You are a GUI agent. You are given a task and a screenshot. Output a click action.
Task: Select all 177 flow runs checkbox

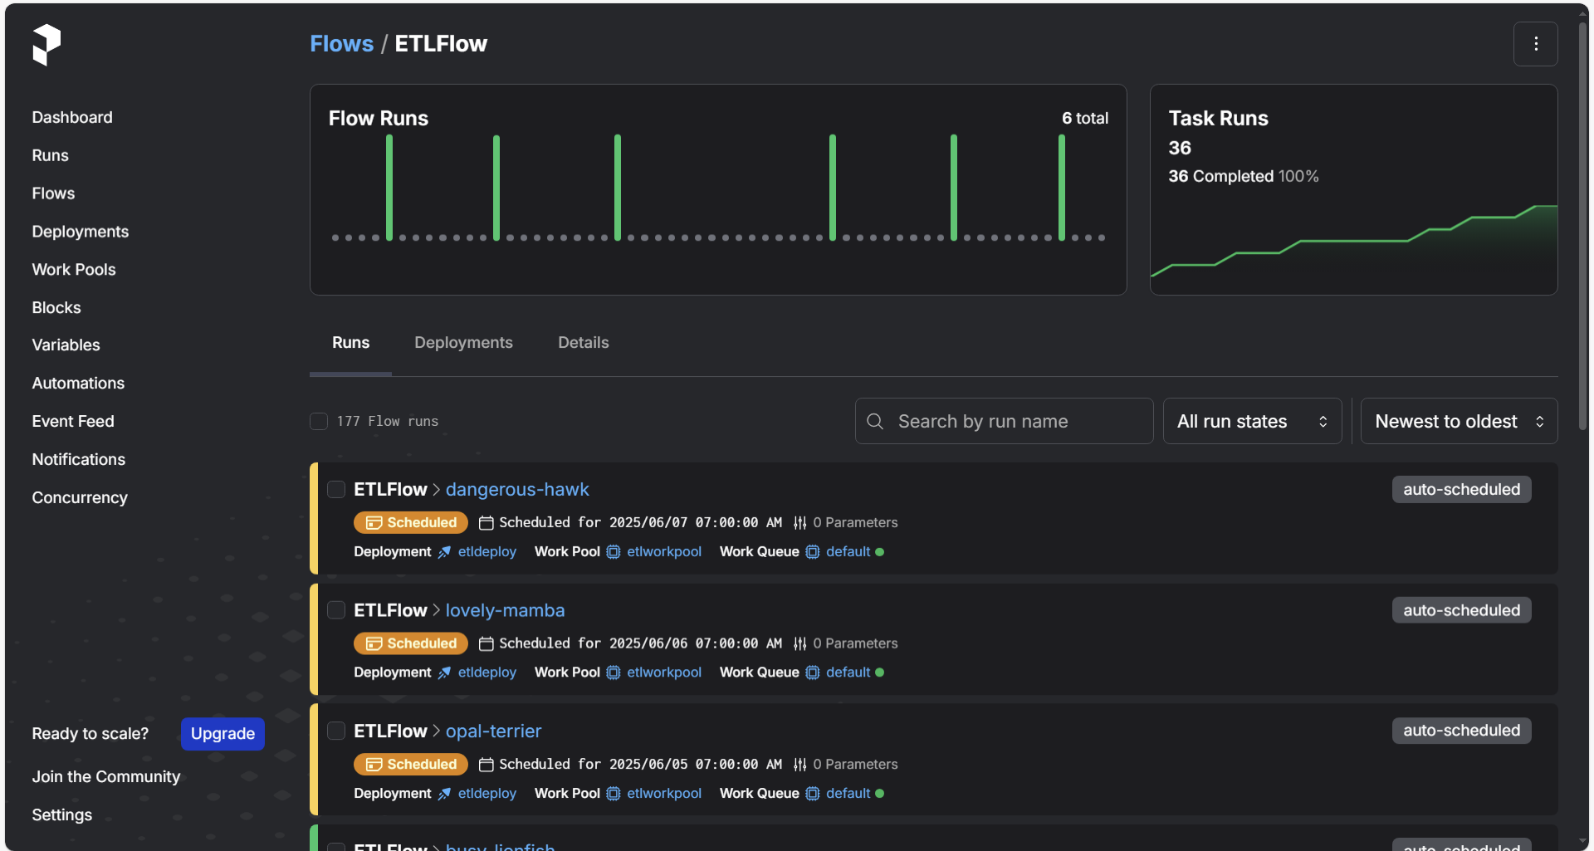pyautogui.click(x=319, y=422)
